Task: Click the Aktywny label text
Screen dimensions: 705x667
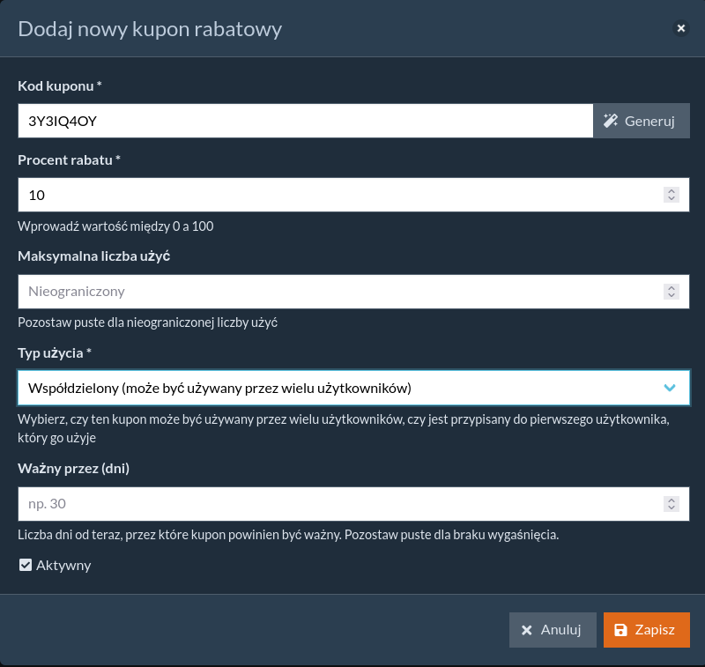Action: coord(63,565)
